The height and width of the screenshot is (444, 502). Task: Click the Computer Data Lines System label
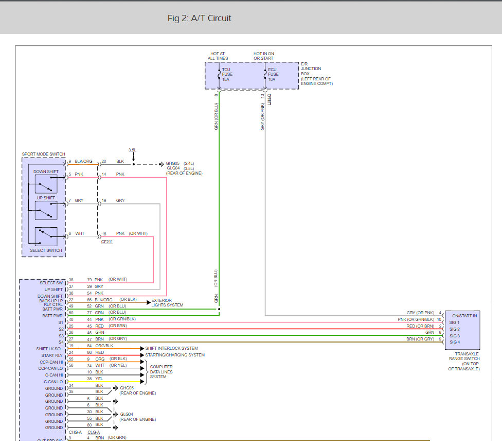tap(161, 371)
